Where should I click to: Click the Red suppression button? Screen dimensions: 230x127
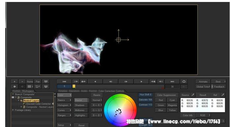(x=160, y=100)
